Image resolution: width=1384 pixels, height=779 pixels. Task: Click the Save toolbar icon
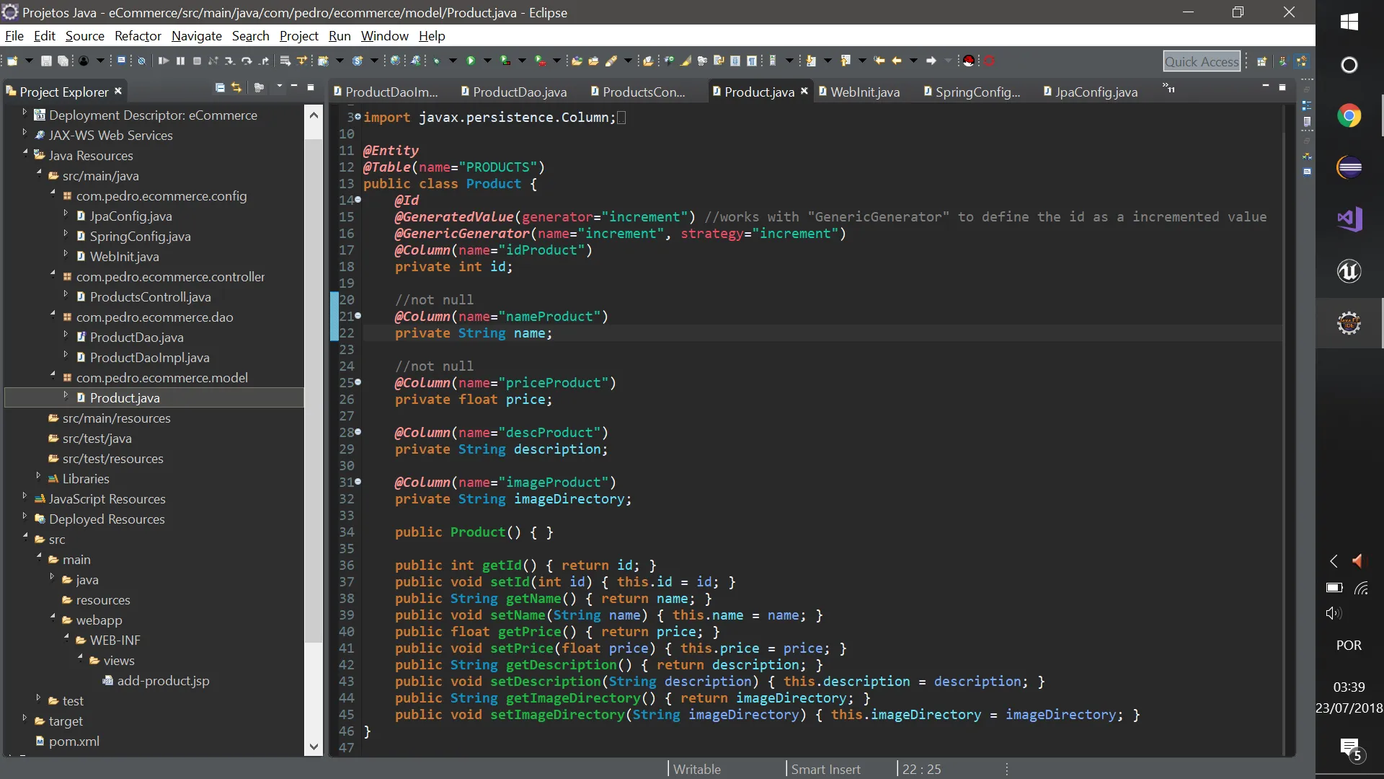[x=46, y=61]
